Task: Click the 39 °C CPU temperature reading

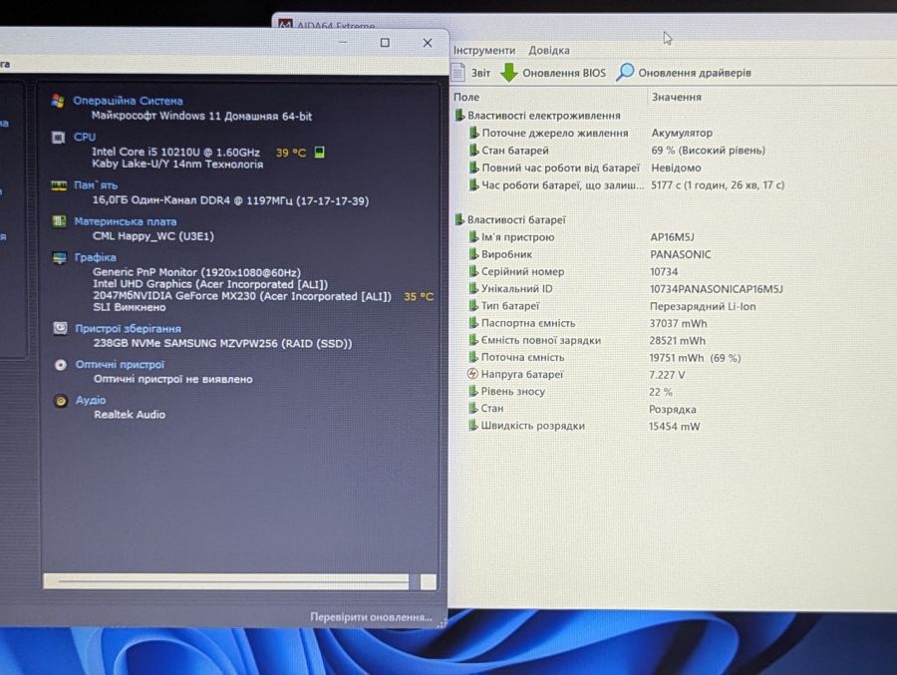Action: pyautogui.click(x=291, y=153)
